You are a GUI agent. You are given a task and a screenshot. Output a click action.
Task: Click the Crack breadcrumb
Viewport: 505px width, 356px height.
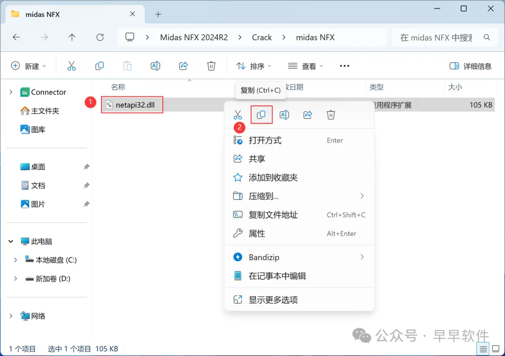coord(262,37)
